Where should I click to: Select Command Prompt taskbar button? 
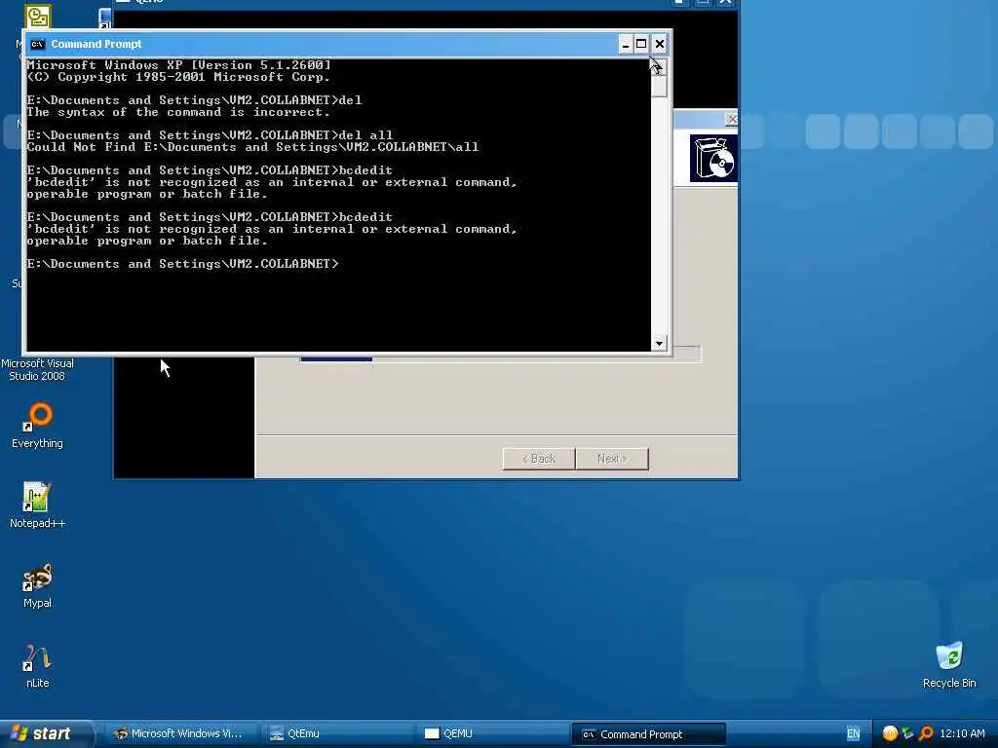tap(648, 734)
